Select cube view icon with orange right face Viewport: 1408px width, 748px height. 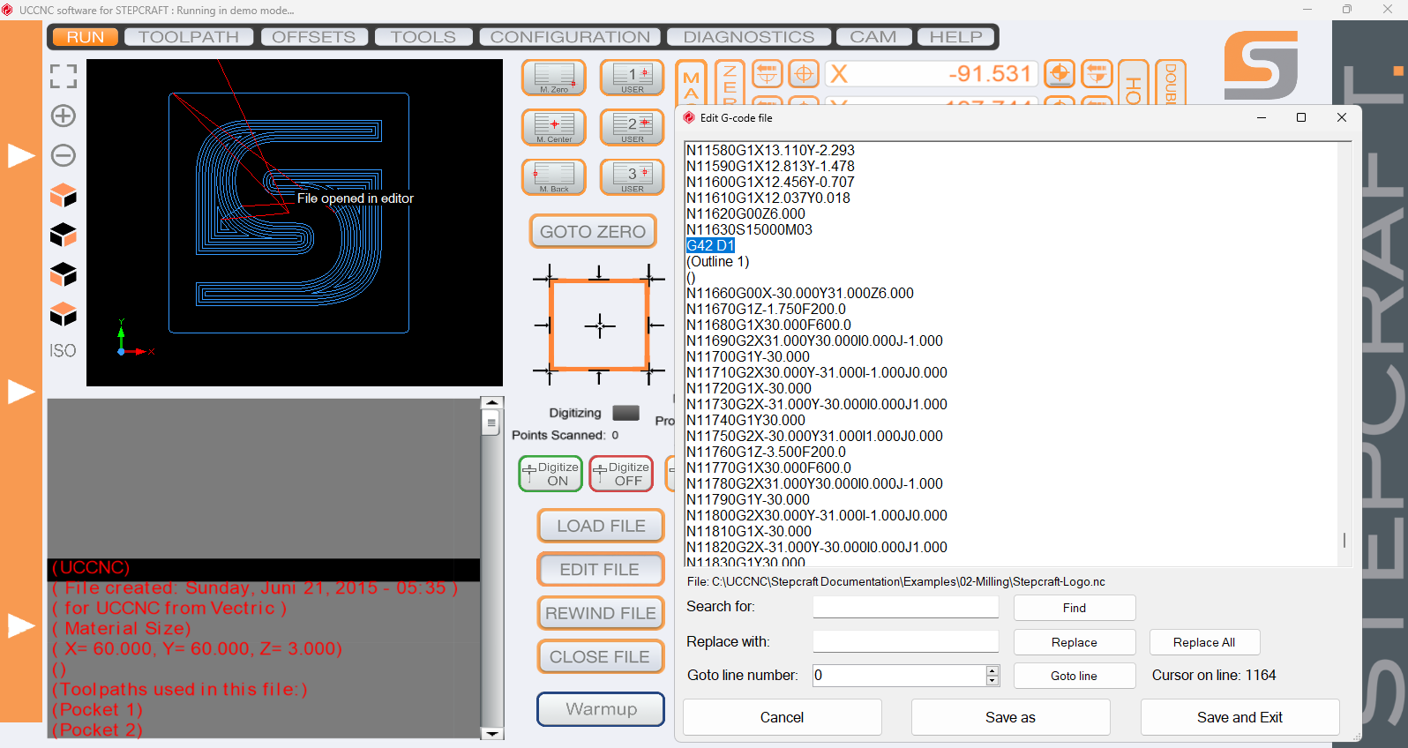tap(63, 235)
